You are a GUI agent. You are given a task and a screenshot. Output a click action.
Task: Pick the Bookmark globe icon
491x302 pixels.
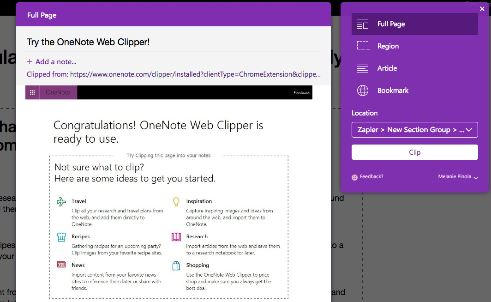[x=363, y=91]
